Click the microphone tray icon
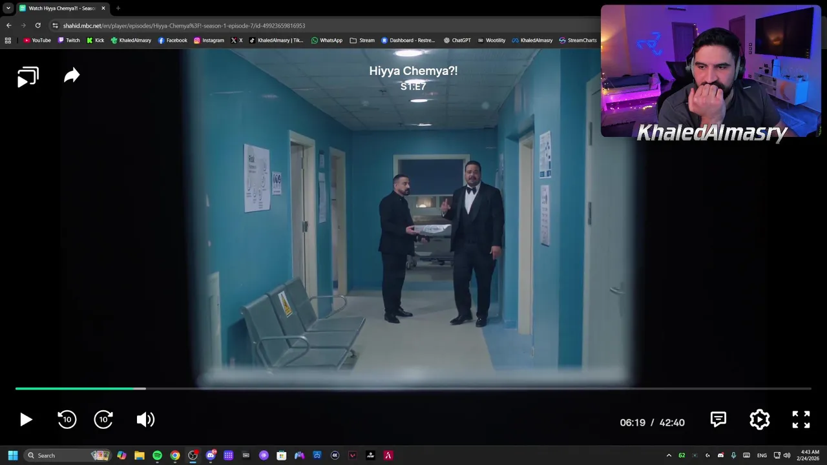The image size is (827, 465). coord(733,455)
